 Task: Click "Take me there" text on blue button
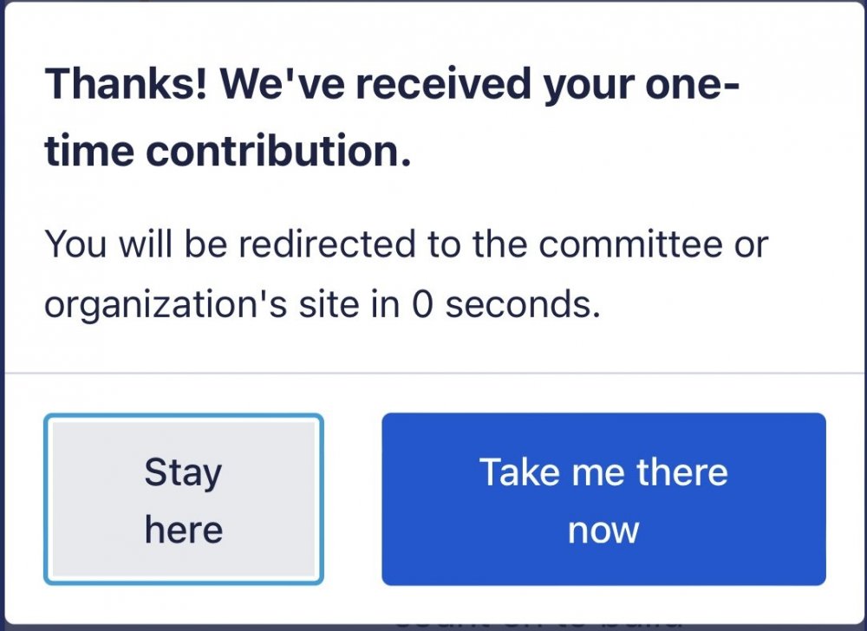tap(603, 472)
